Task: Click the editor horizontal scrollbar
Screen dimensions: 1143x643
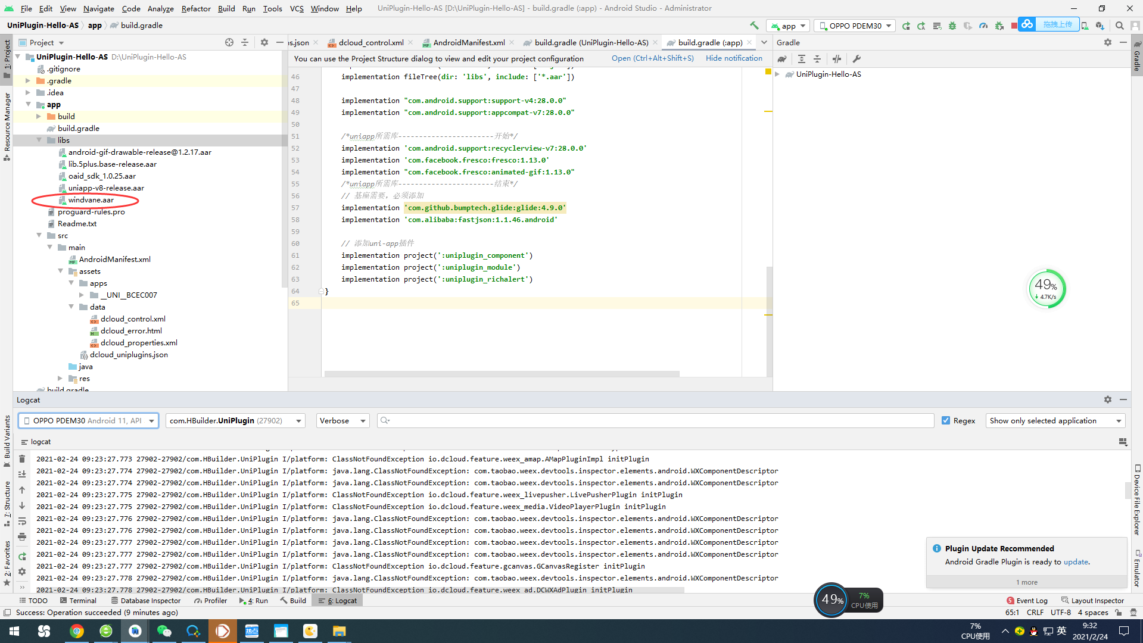Action: coord(502,374)
